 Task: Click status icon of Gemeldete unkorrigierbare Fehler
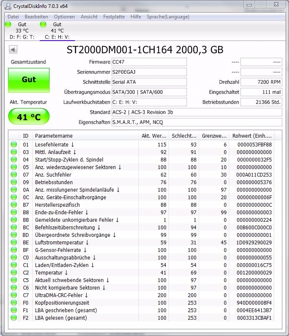pos(14,220)
